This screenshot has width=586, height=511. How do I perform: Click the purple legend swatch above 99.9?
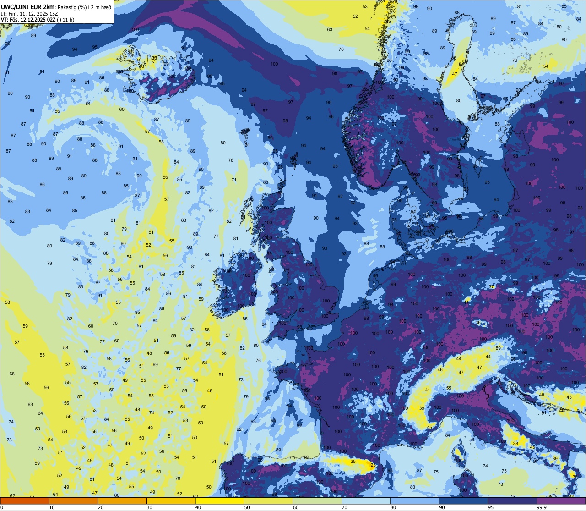coord(561,500)
